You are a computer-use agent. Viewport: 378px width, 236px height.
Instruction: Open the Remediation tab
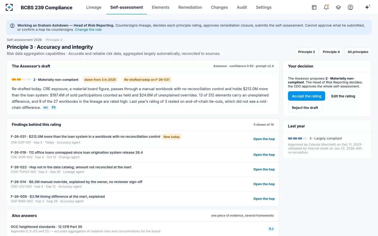pos(190,7)
